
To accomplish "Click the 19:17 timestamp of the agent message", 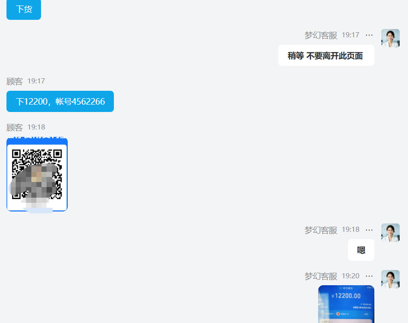I will (350, 35).
